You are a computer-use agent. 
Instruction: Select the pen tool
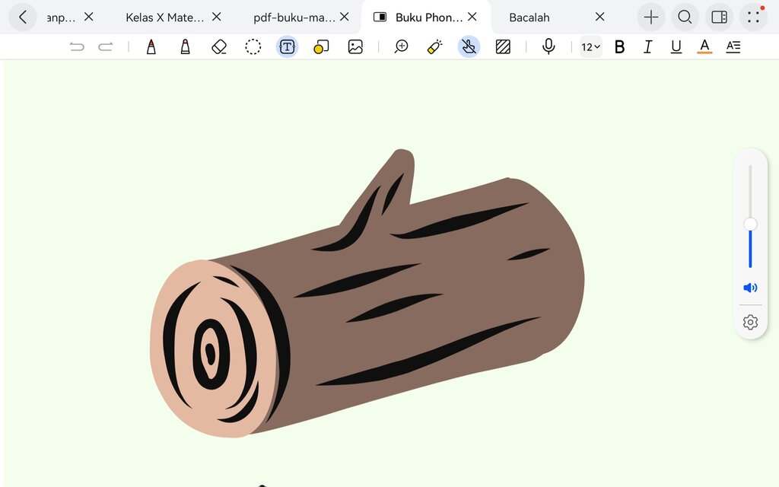pyautogui.click(x=151, y=46)
